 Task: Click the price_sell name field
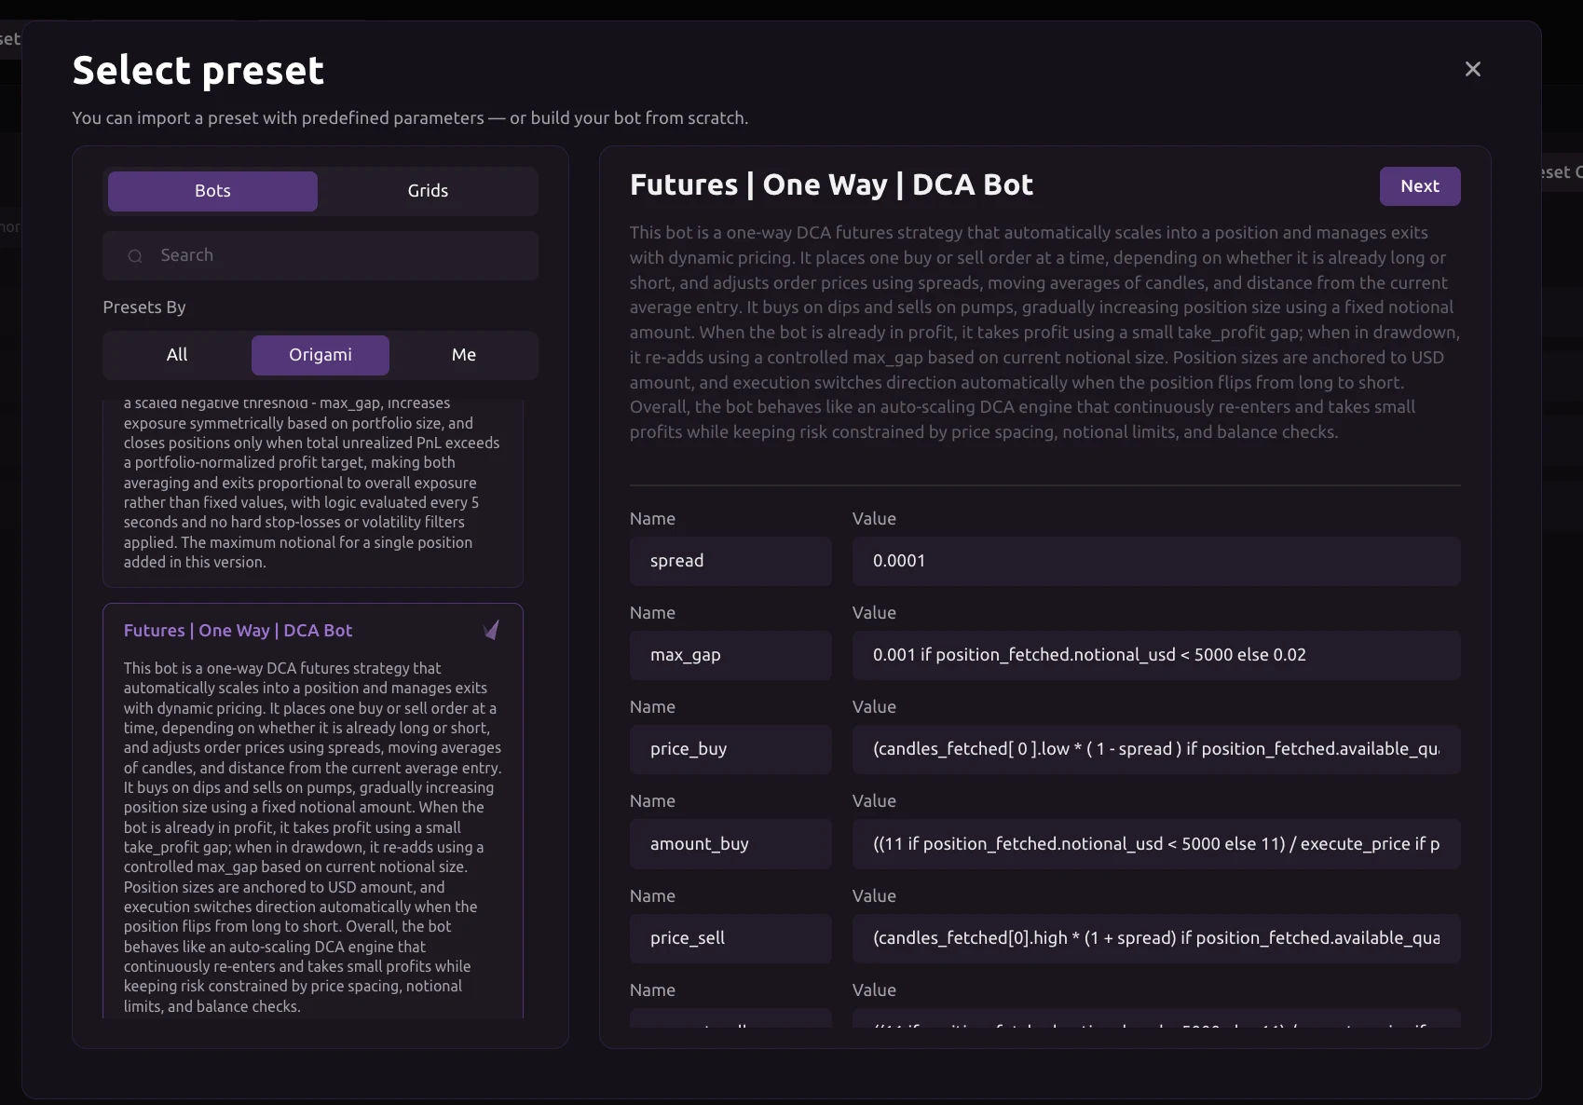click(x=730, y=938)
